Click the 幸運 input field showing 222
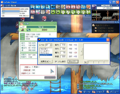 (63, 56)
